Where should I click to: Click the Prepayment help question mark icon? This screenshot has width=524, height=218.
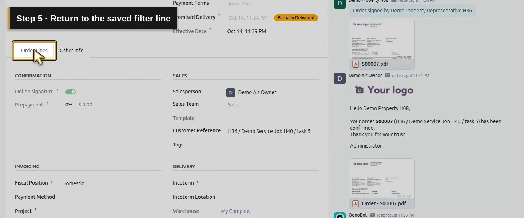point(47,103)
